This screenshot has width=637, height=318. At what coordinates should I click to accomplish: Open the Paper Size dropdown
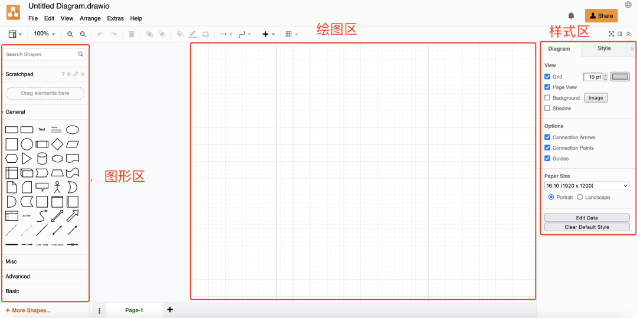[x=587, y=186]
